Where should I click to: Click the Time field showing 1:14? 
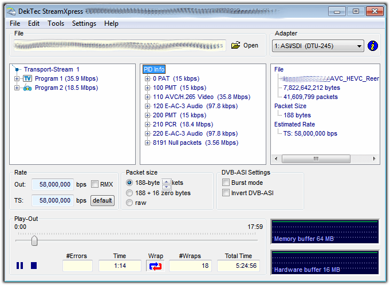tap(120, 266)
